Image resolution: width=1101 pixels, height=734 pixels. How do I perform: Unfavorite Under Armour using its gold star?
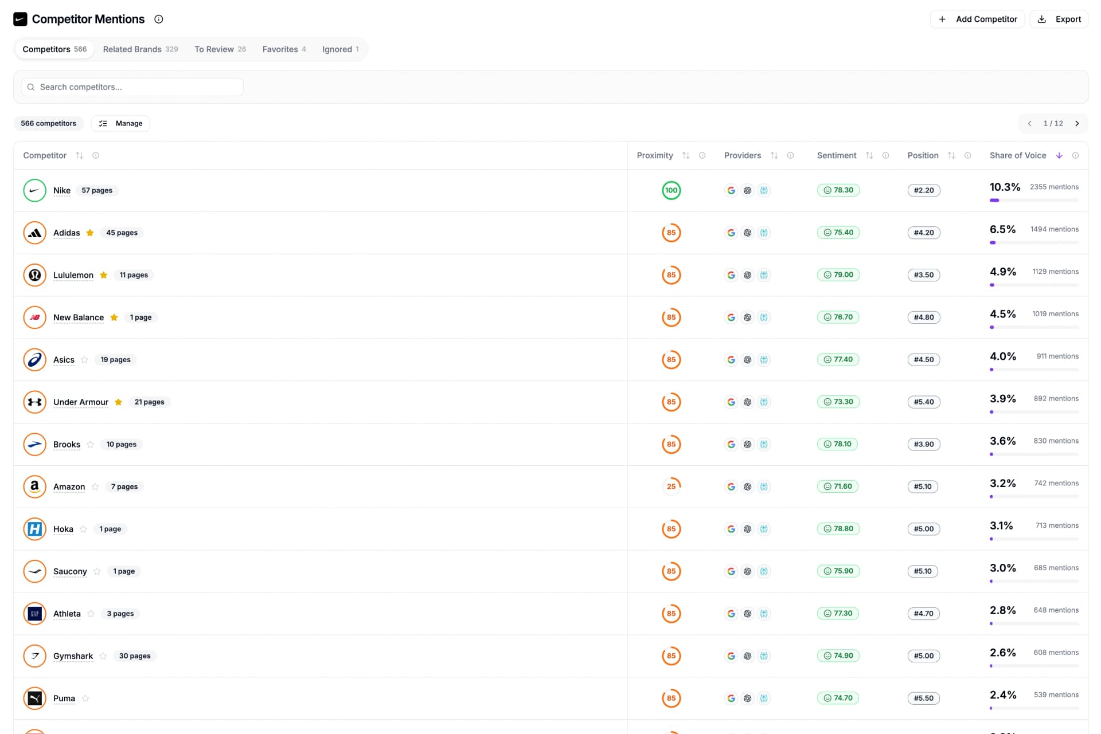point(119,402)
